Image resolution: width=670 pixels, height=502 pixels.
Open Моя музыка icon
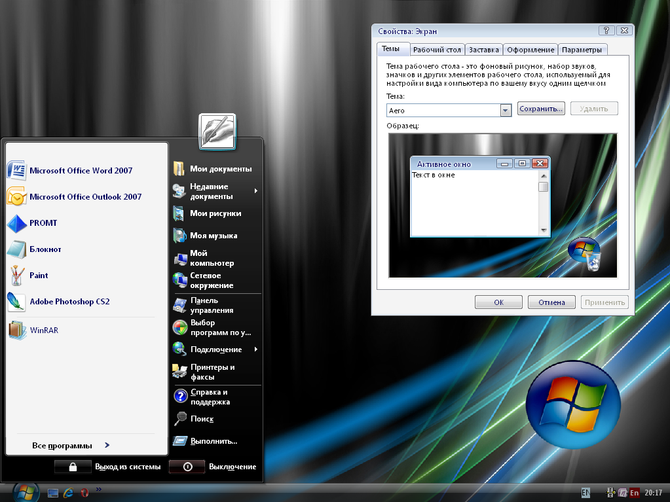pyautogui.click(x=179, y=235)
